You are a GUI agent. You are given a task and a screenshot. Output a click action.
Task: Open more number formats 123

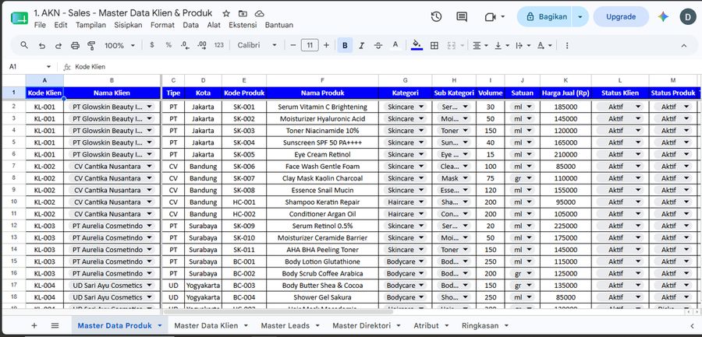(219, 45)
